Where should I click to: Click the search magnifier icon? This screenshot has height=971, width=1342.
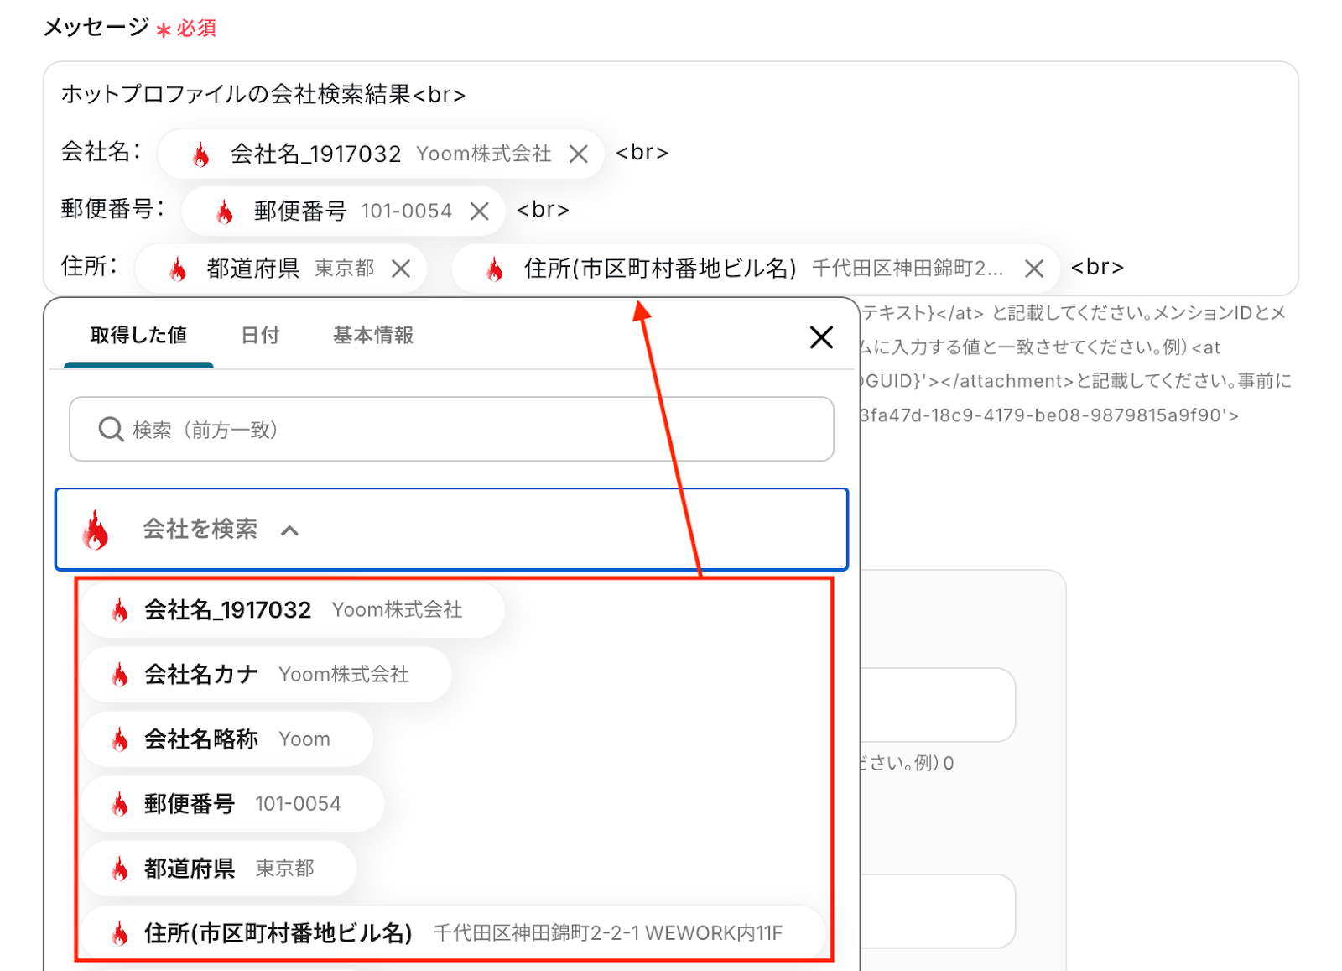coord(111,430)
